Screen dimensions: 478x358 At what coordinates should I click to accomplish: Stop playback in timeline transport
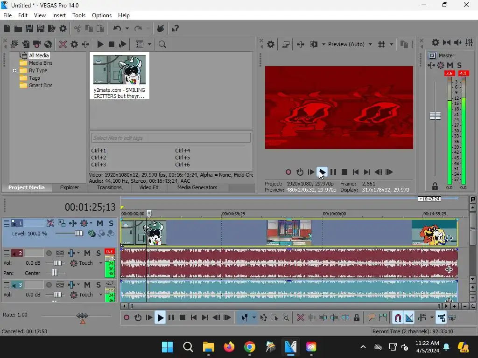(183, 318)
